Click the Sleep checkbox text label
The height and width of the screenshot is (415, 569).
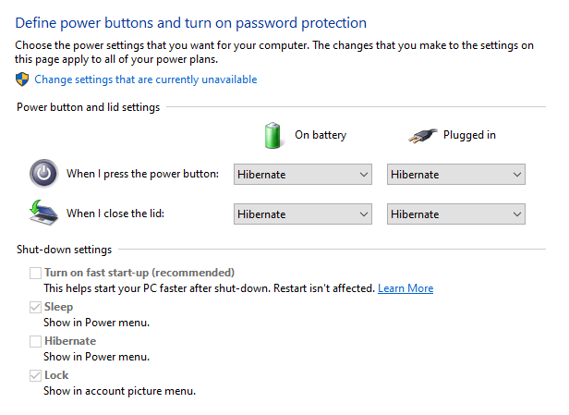[x=59, y=307]
